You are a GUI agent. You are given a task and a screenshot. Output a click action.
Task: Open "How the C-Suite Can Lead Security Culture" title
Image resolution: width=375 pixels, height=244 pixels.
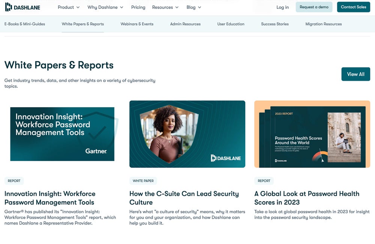click(x=184, y=198)
